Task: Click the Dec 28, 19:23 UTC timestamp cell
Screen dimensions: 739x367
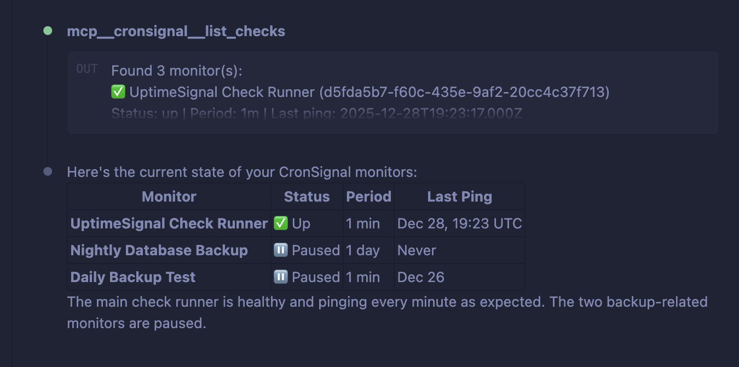Action: pyautogui.click(x=459, y=223)
